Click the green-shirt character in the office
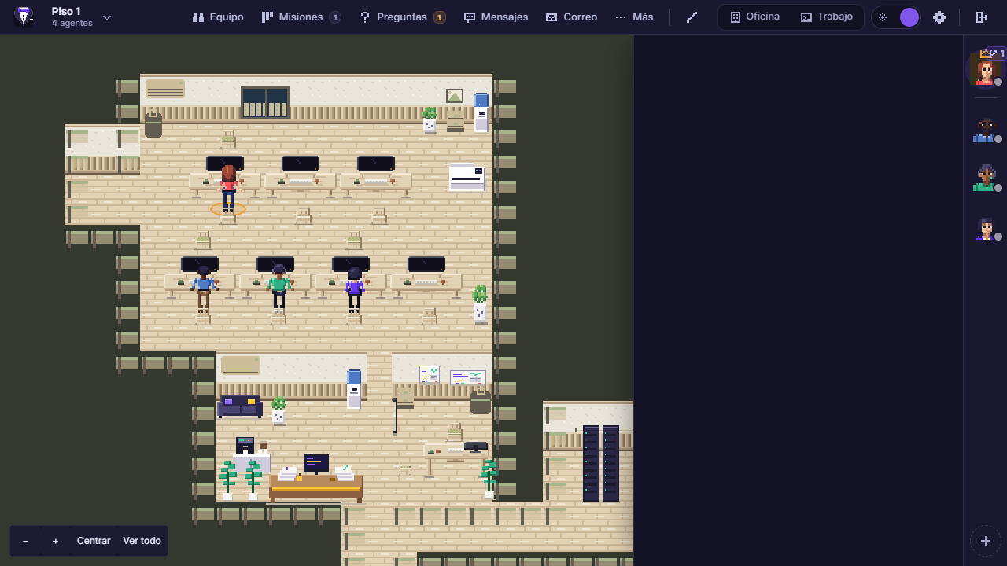 (x=278, y=289)
